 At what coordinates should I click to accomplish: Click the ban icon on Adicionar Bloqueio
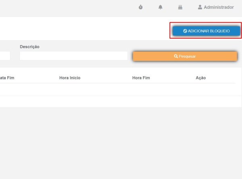pos(185,31)
